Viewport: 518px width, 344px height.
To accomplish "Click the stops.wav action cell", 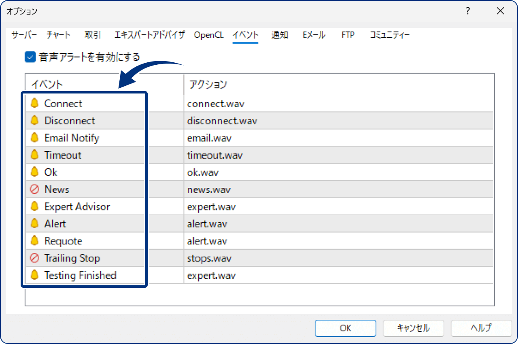I will coord(339,258).
